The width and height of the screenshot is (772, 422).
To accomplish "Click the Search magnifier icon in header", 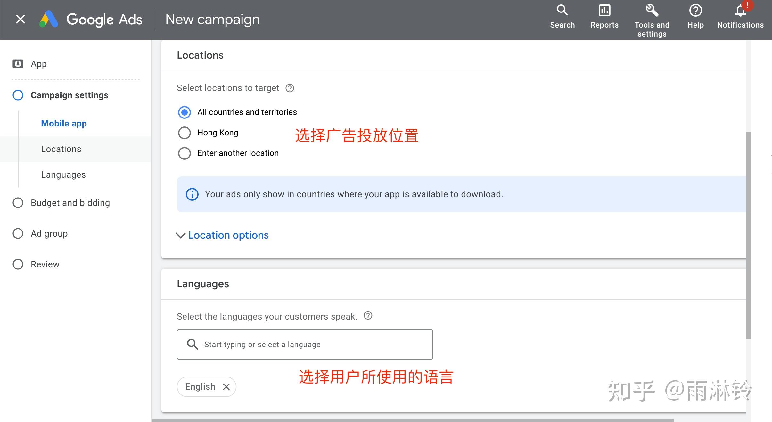I will 562,11.
